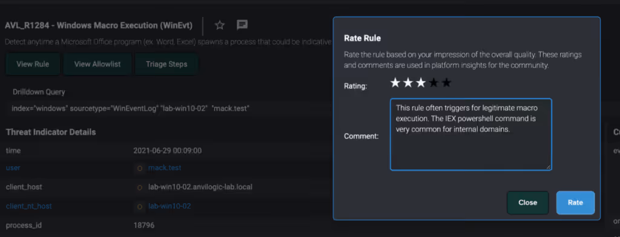This screenshot has height=237, width=620.
Task: Select the Drilldown Query label
Action: (x=39, y=92)
